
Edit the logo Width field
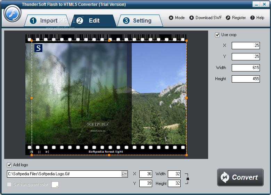[174, 174]
